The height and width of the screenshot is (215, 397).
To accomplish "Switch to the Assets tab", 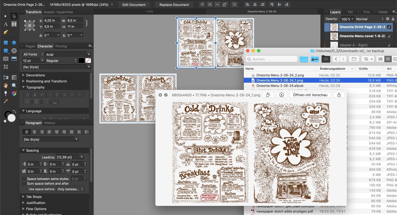I will click(49, 12).
